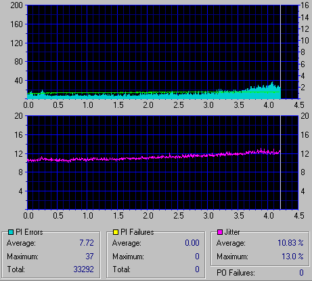Select the PI Errors Total value 33292
The height and width of the screenshot is (281, 312).
pos(83,269)
